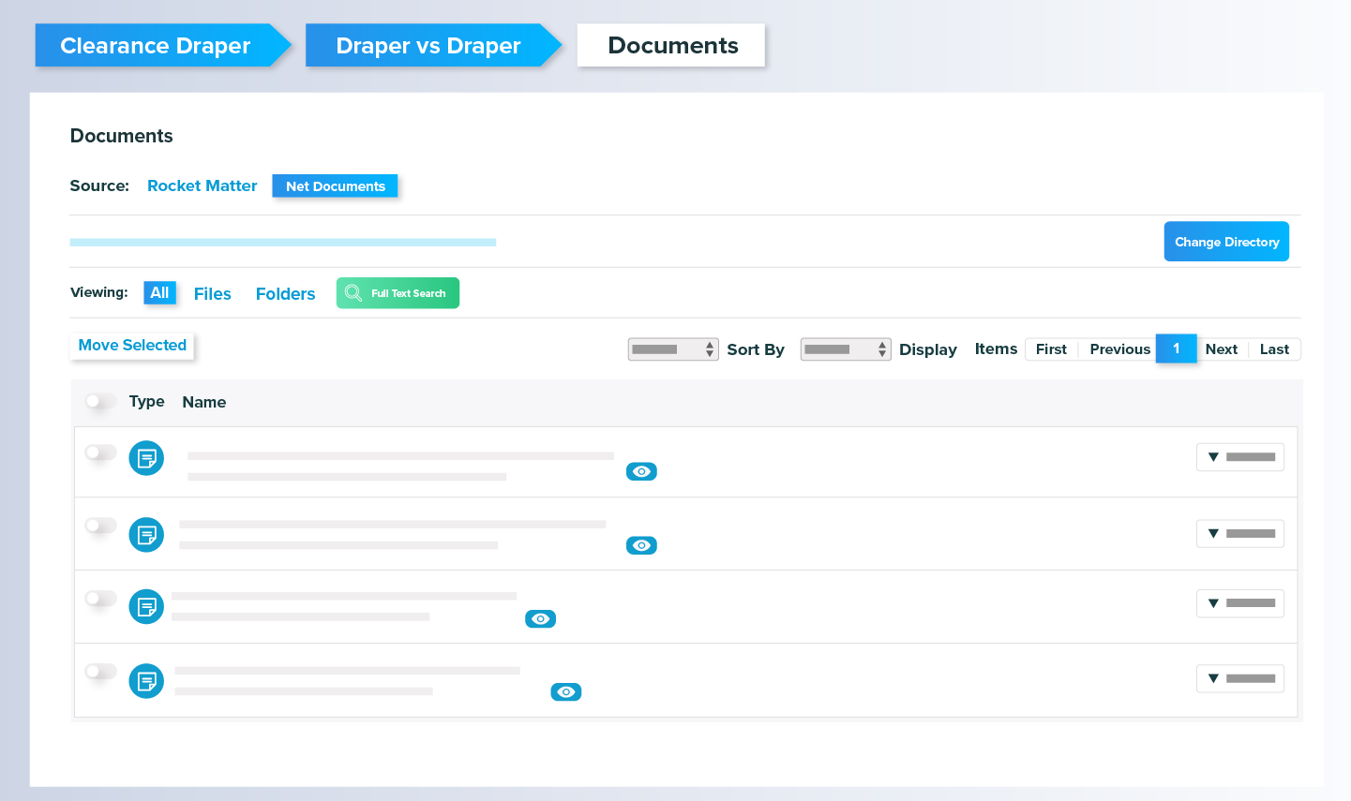Toggle the select-all switch in the header row
Screen dimensions: 1351x801
[100, 401]
